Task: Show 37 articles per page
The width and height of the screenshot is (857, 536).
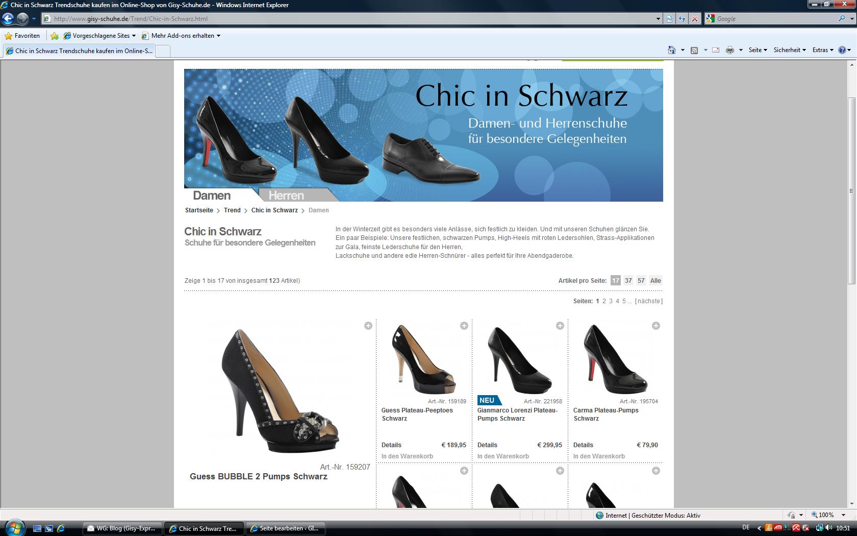Action: coord(628,281)
